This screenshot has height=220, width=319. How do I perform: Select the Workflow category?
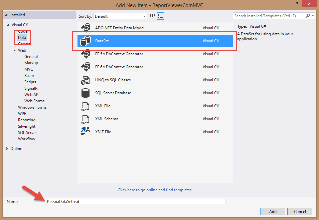click(x=26, y=139)
